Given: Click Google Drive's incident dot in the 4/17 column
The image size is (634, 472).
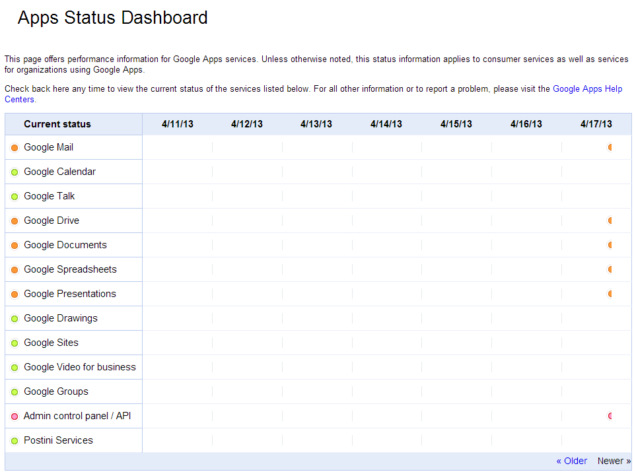Looking at the screenshot, I should [610, 220].
